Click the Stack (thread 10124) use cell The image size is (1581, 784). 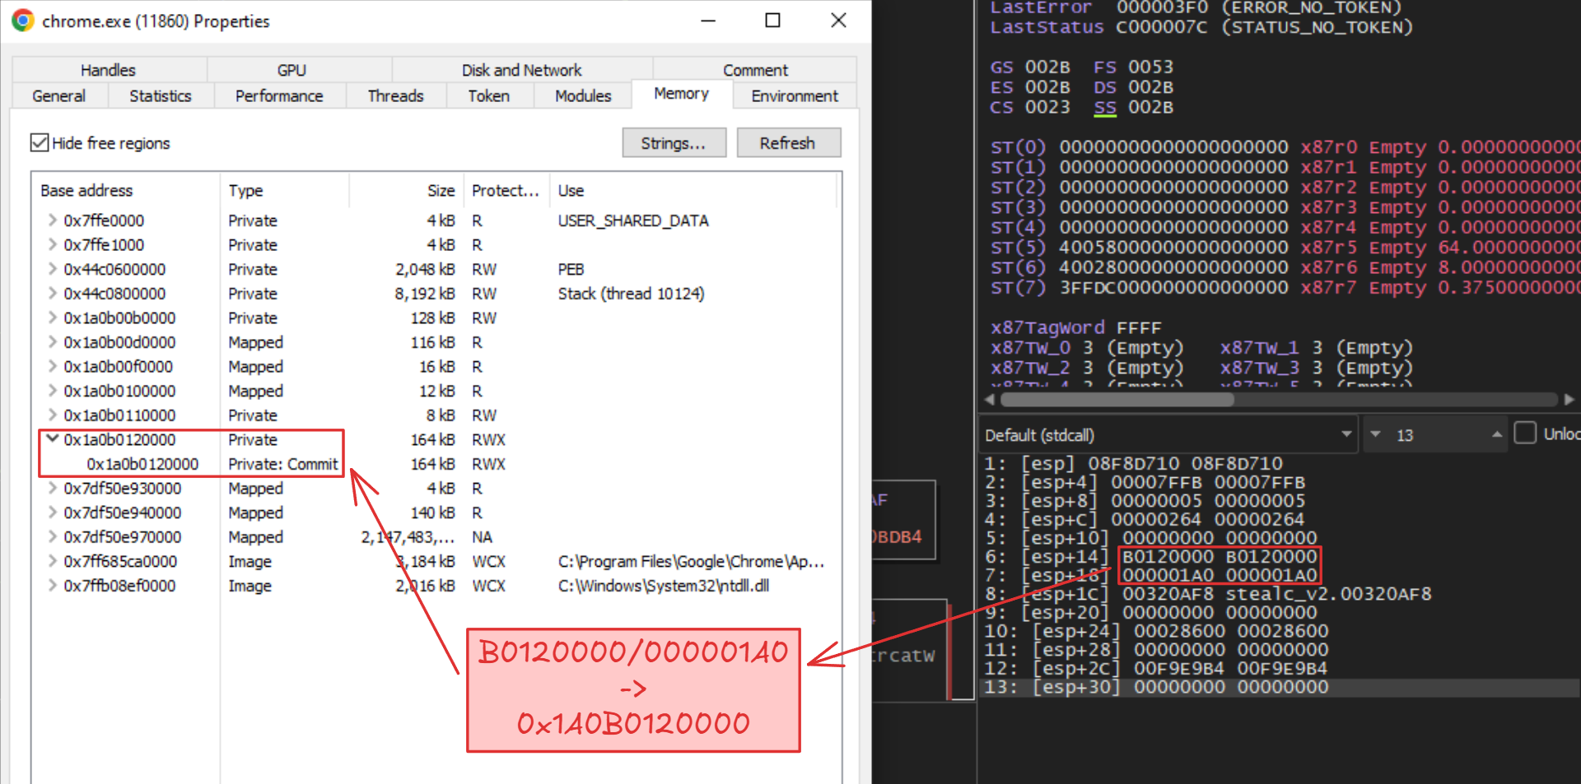tap(631, 293)
